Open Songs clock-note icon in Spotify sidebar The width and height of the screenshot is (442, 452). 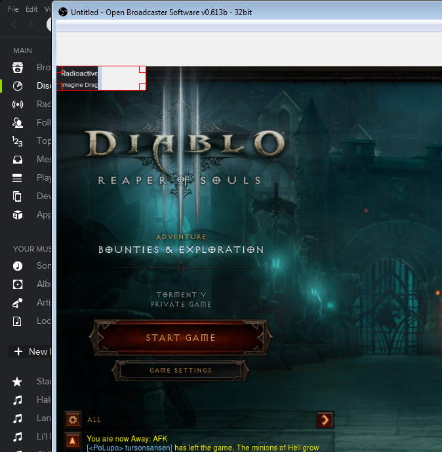[18, 266]
